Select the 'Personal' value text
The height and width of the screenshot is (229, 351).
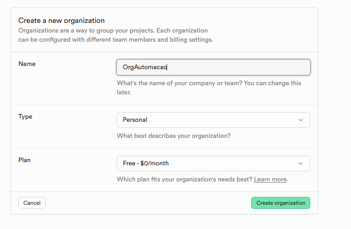(x=135, y=120)
